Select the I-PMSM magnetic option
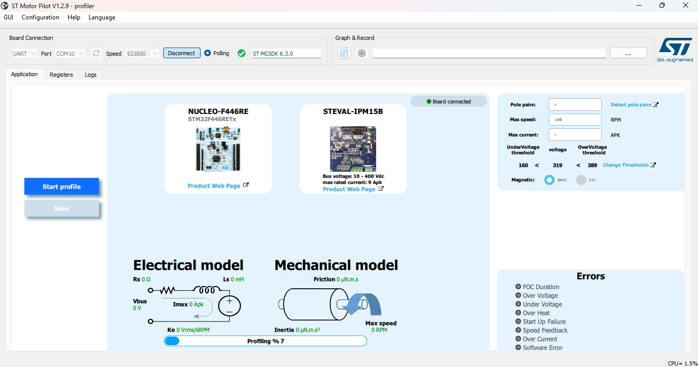This screenshot has height=367, width=698. [581, 180]
